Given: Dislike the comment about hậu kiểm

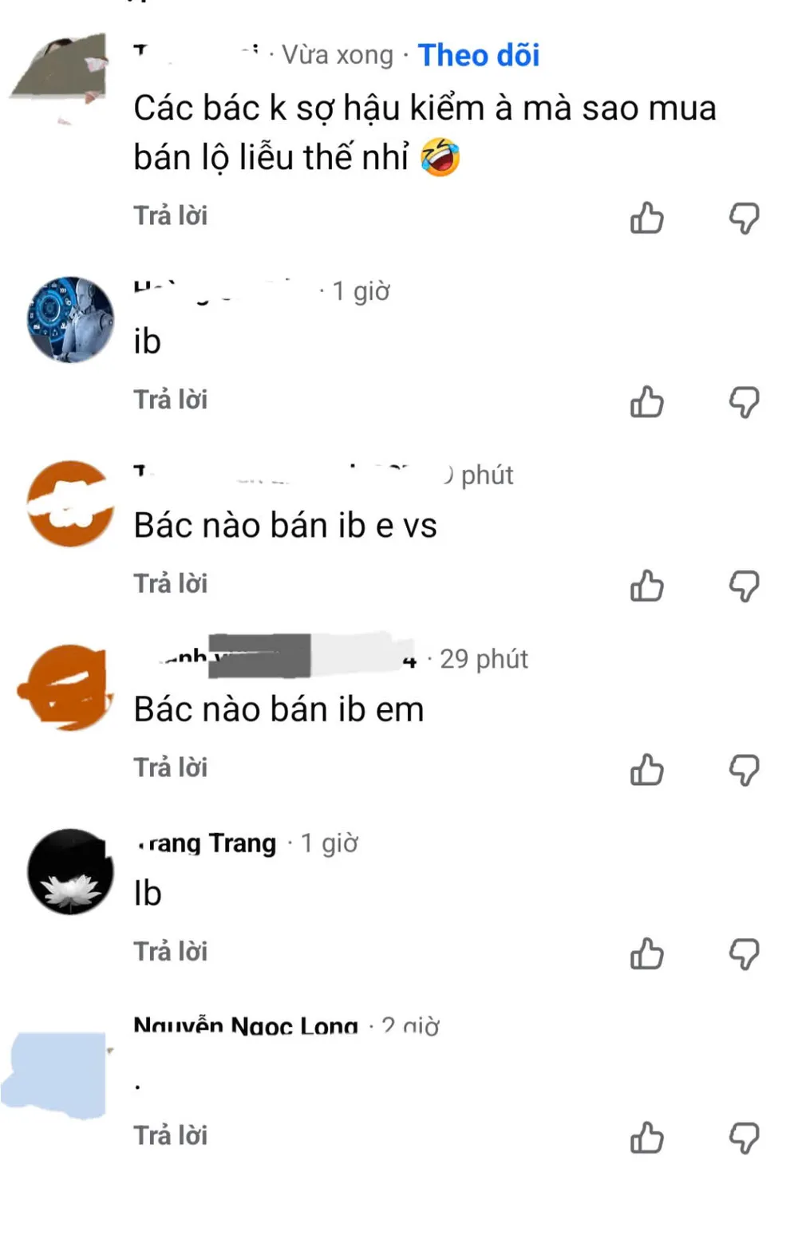Looking at the screenshot, I should click(x=744, y=217).
